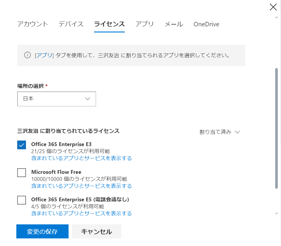Click the キャンセル button
Image resolution: width=281 pixels, height=246 pixels.
(x=97, y=231)
